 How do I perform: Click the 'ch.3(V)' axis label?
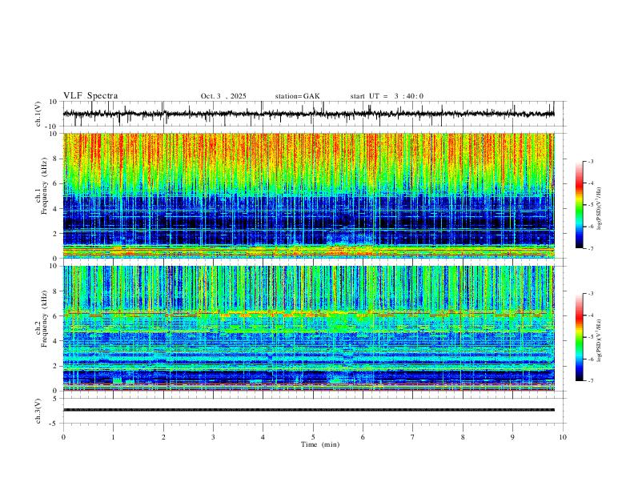pos(38,411)
